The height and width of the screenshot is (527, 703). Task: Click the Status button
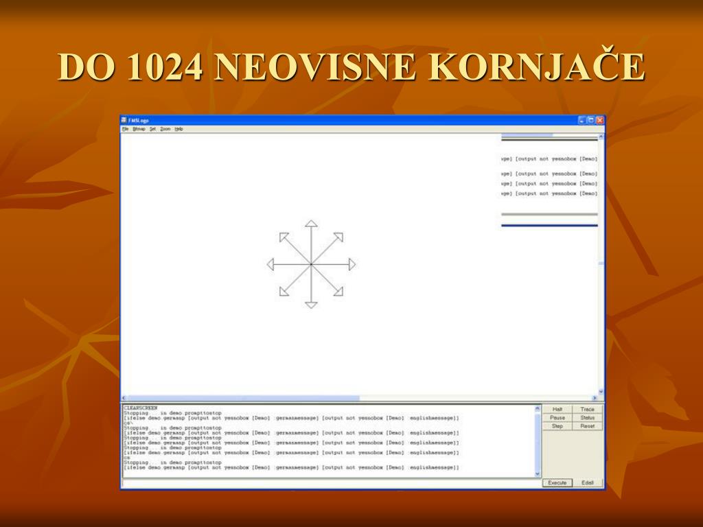588,418
